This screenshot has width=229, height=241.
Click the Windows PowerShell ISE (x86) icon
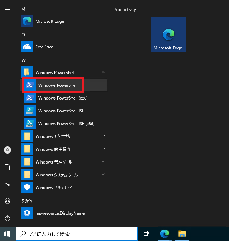[x=30, y=123]
